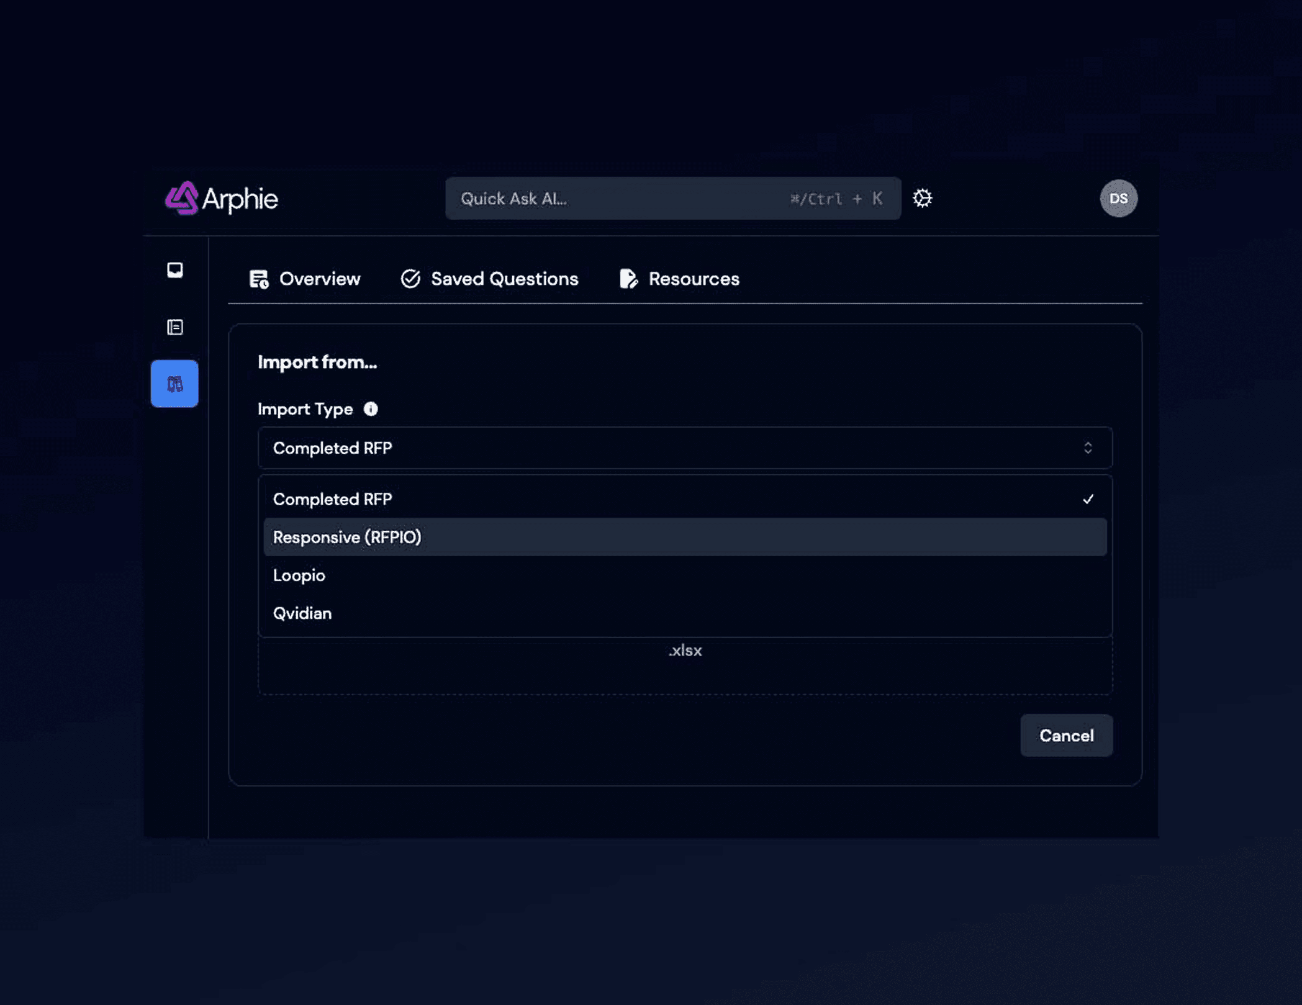Screen dimensions: 1302x1005
Task: Select Loopio from the list
Action: pos(299,575)
